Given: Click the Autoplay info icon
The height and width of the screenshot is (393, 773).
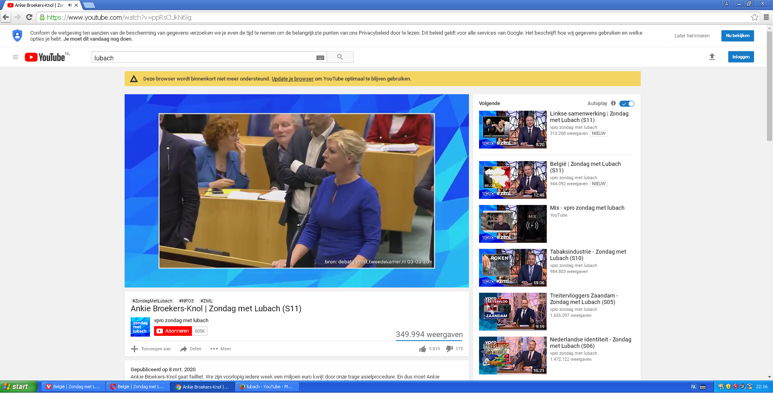Looking at the screenshot, I should coord(613,103).
